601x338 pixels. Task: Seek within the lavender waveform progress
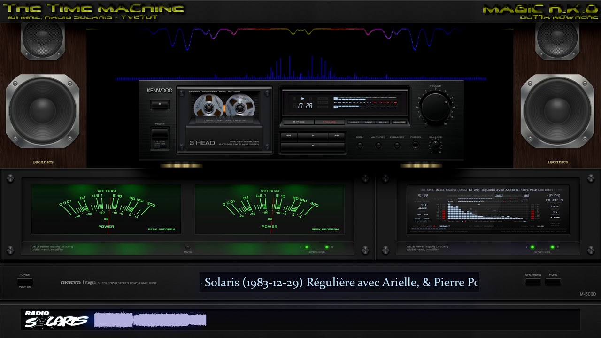click(x=150, y=320)
